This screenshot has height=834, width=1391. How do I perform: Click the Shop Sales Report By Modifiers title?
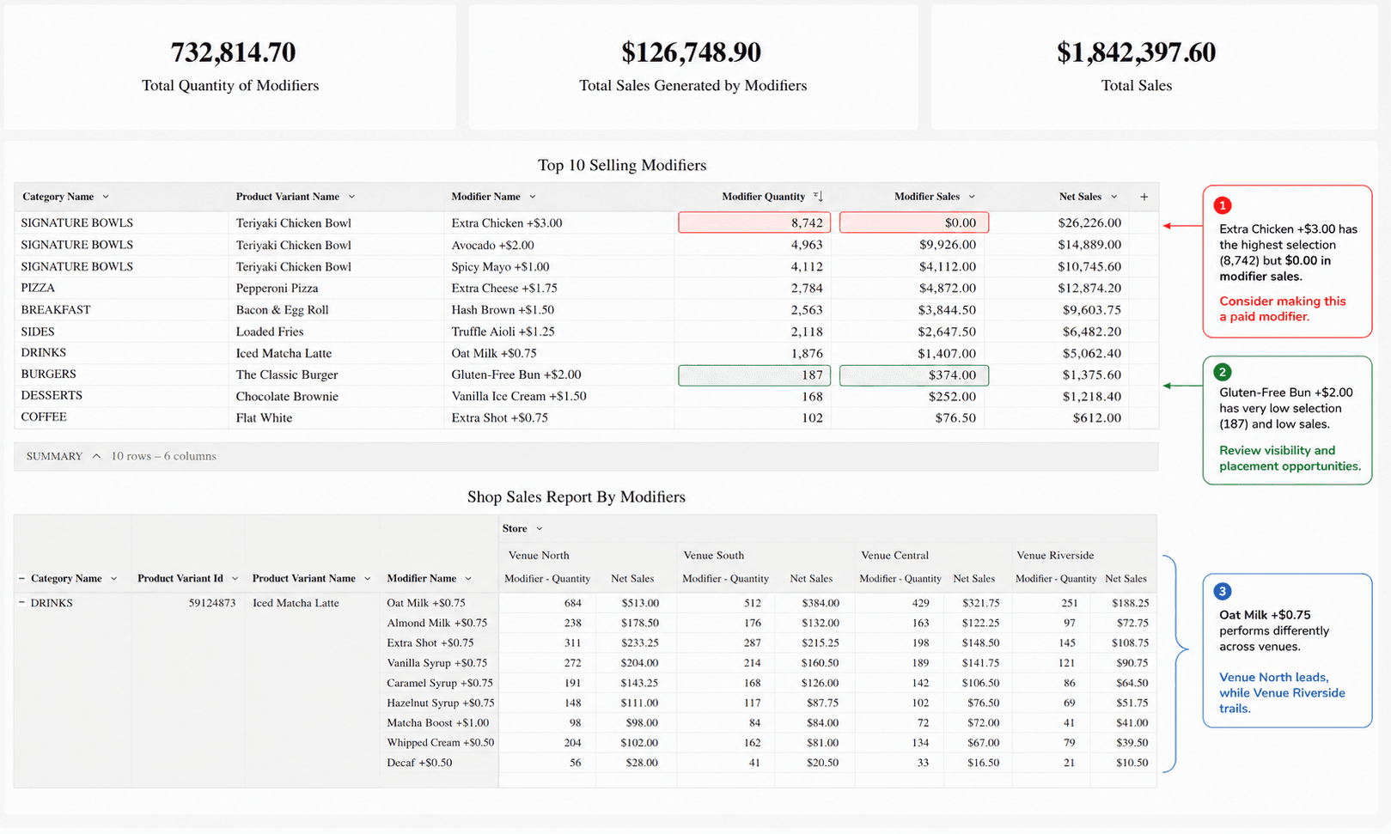[577, 496]
